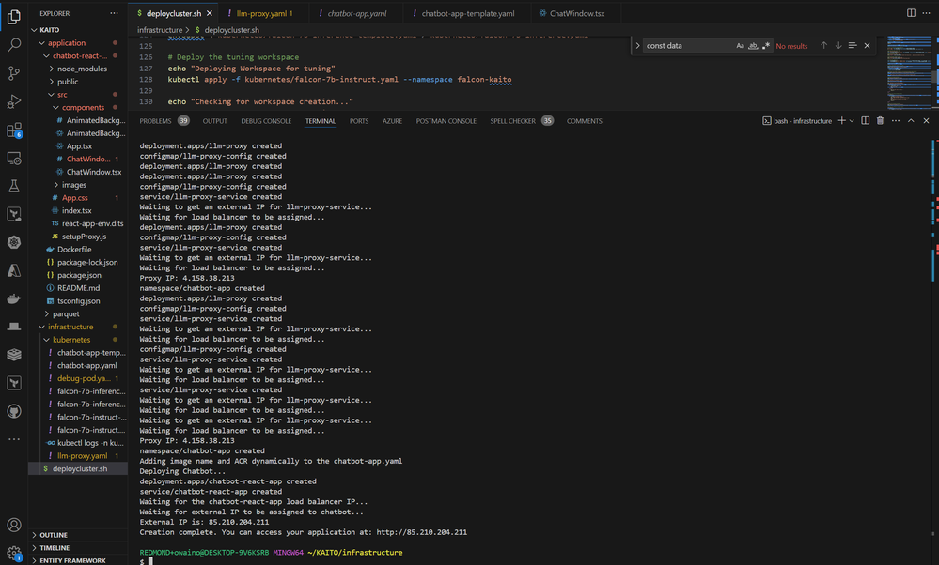Open Source Control view

tap(13, 73)
